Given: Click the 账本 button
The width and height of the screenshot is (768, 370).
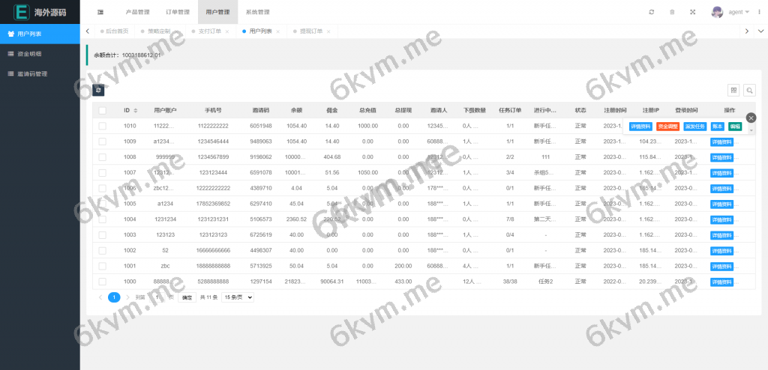Looking at the screenshot, I should click(x=718, y=127).
